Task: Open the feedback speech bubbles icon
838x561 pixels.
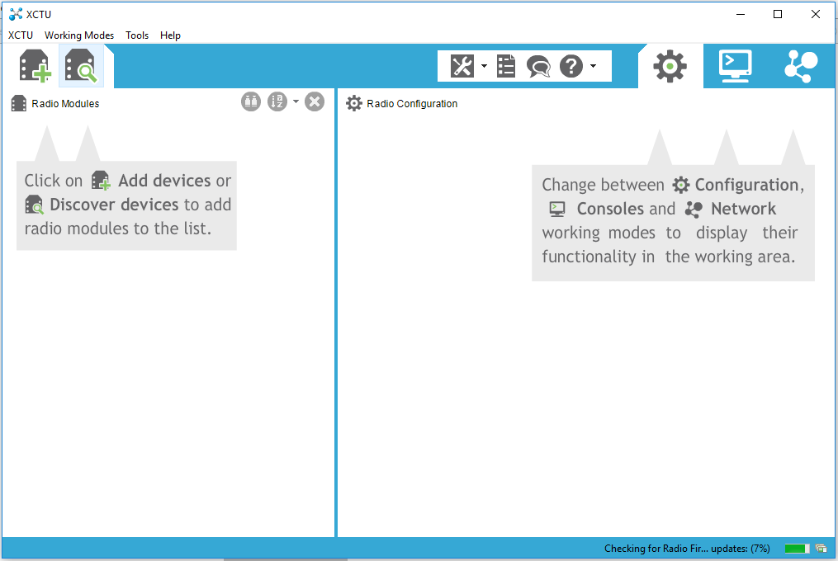Action: click(x=538, y=67)
